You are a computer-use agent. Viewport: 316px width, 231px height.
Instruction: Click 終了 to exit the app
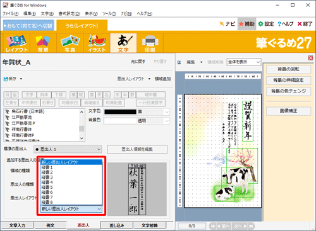tap(305, 24)
